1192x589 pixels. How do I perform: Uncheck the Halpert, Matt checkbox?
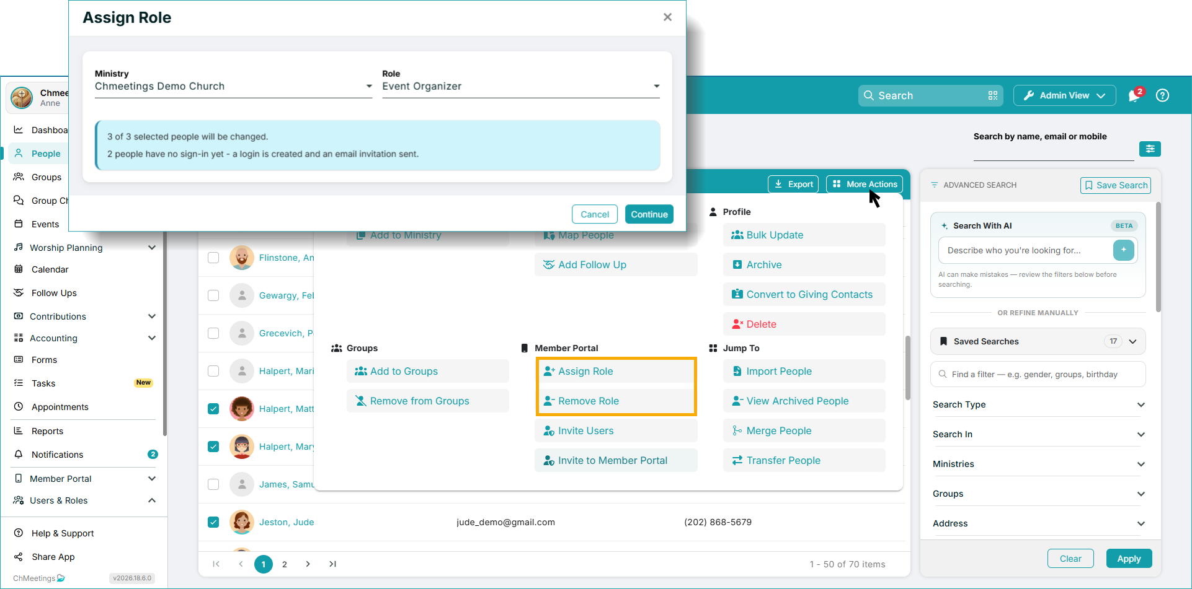213,409
